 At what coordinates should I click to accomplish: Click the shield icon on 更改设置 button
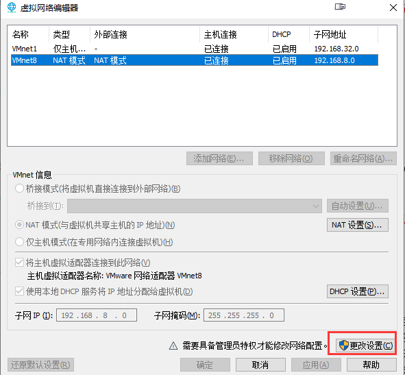[343, 346]
